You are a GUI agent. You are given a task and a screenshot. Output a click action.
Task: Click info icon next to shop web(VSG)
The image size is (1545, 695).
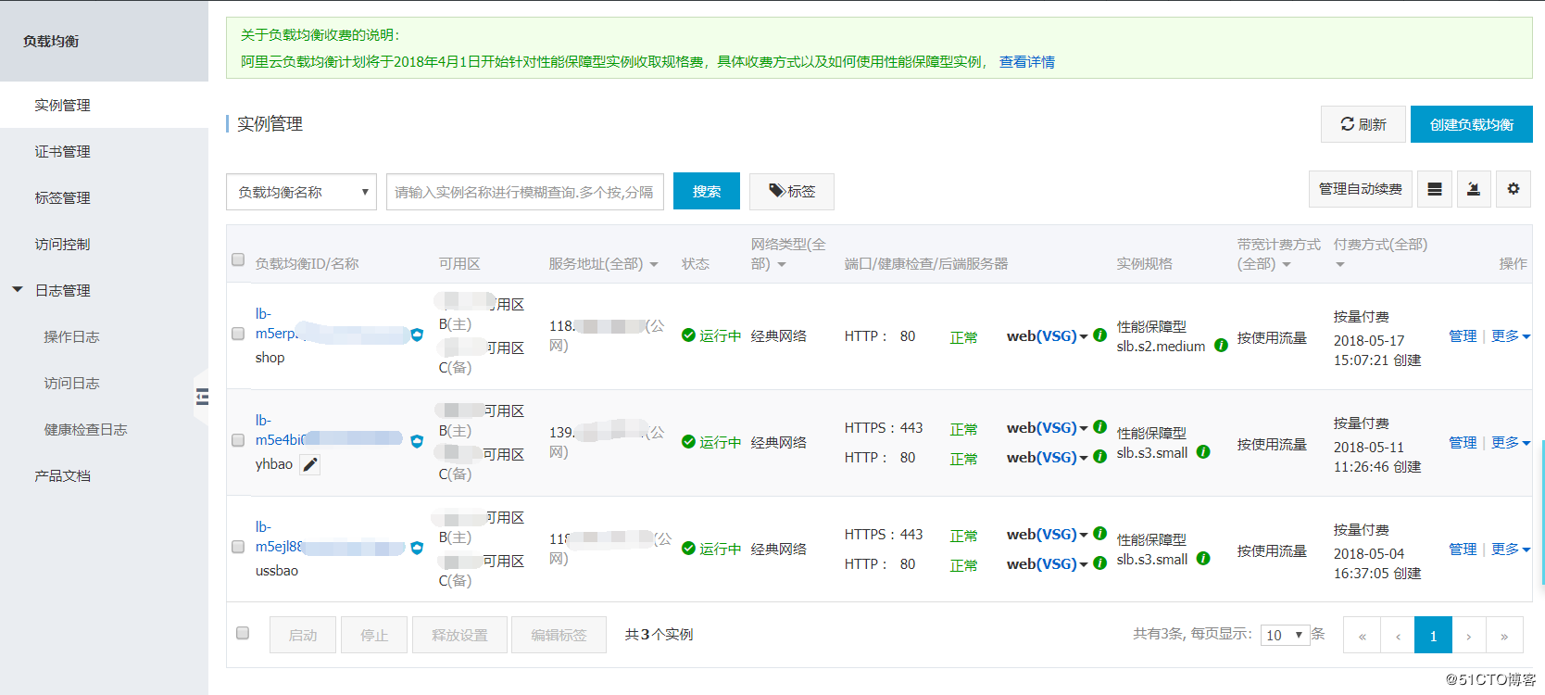coord(1099,335)
